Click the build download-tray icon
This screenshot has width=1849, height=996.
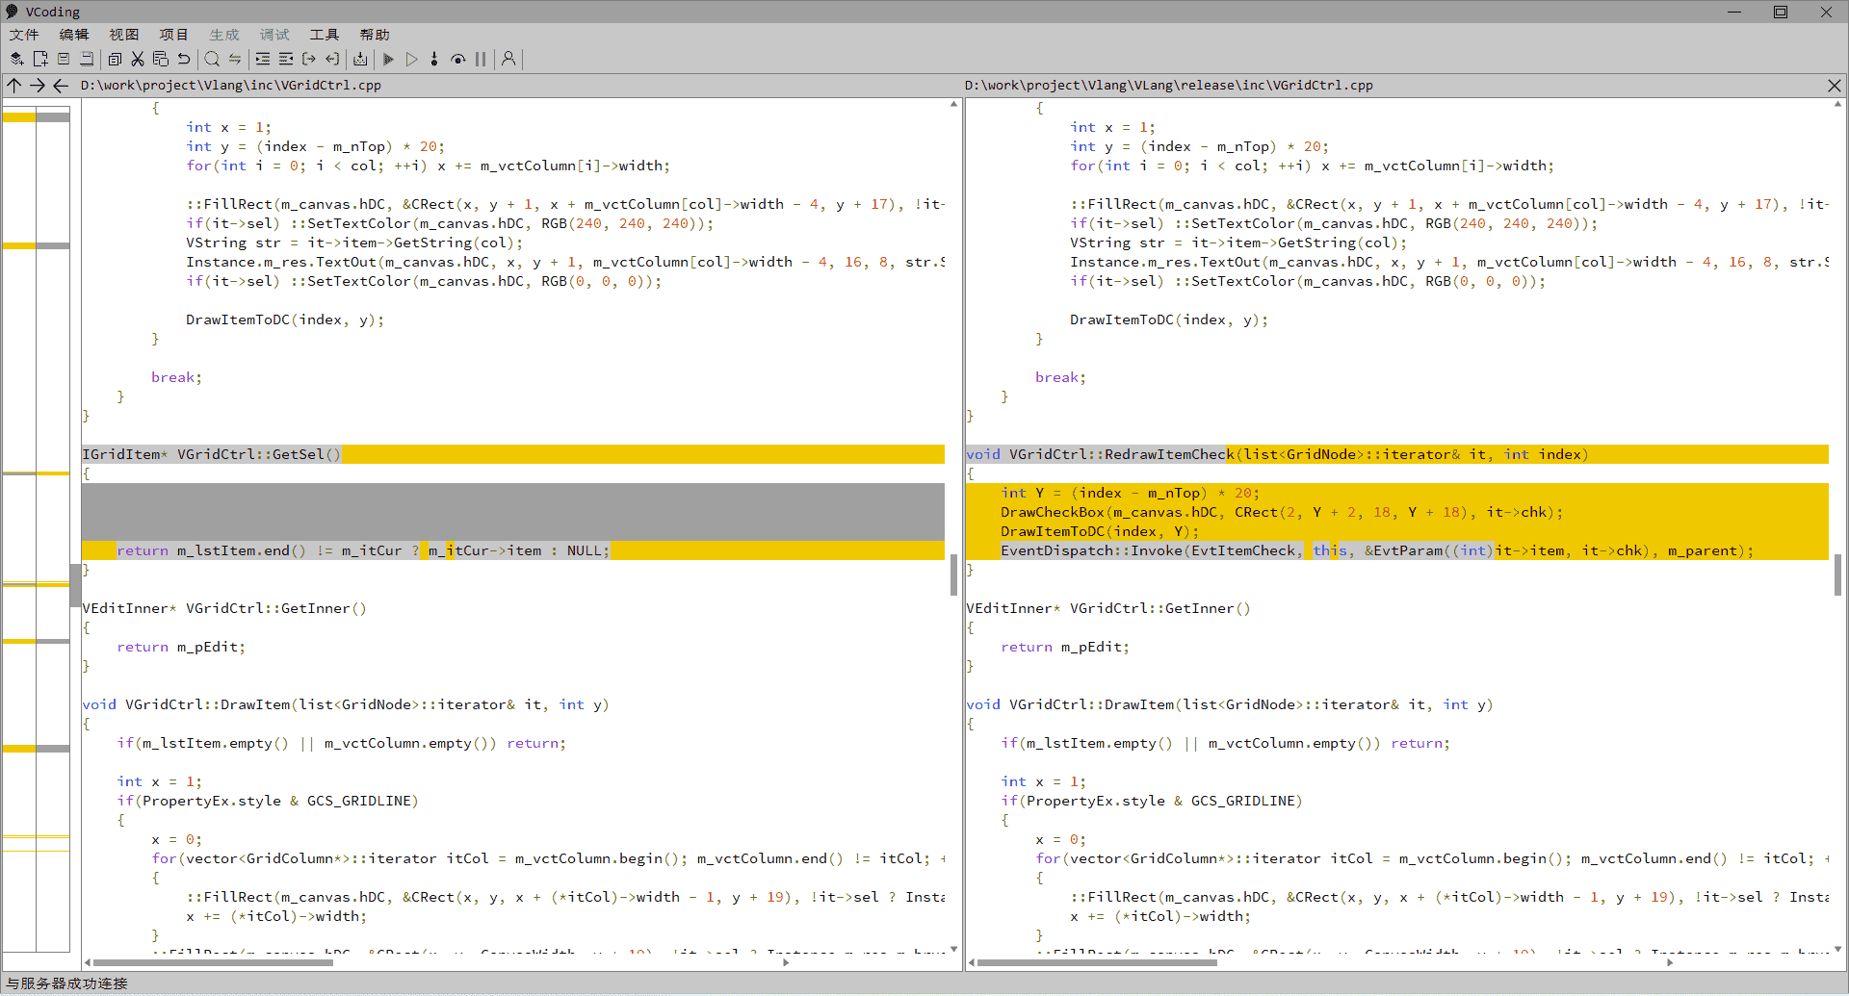(x=360, y=59)
